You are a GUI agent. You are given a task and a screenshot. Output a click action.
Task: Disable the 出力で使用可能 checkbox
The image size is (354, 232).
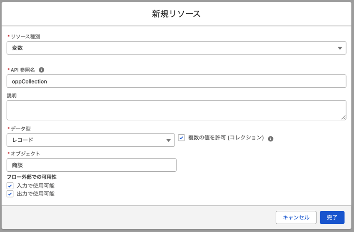click(10, 194)
